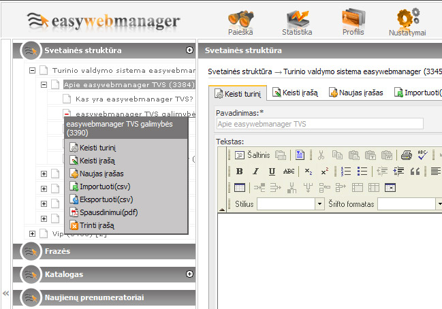Screen dimensions: 442x309
Task: Open the Table cell properties icon
Action: point(390,188)
